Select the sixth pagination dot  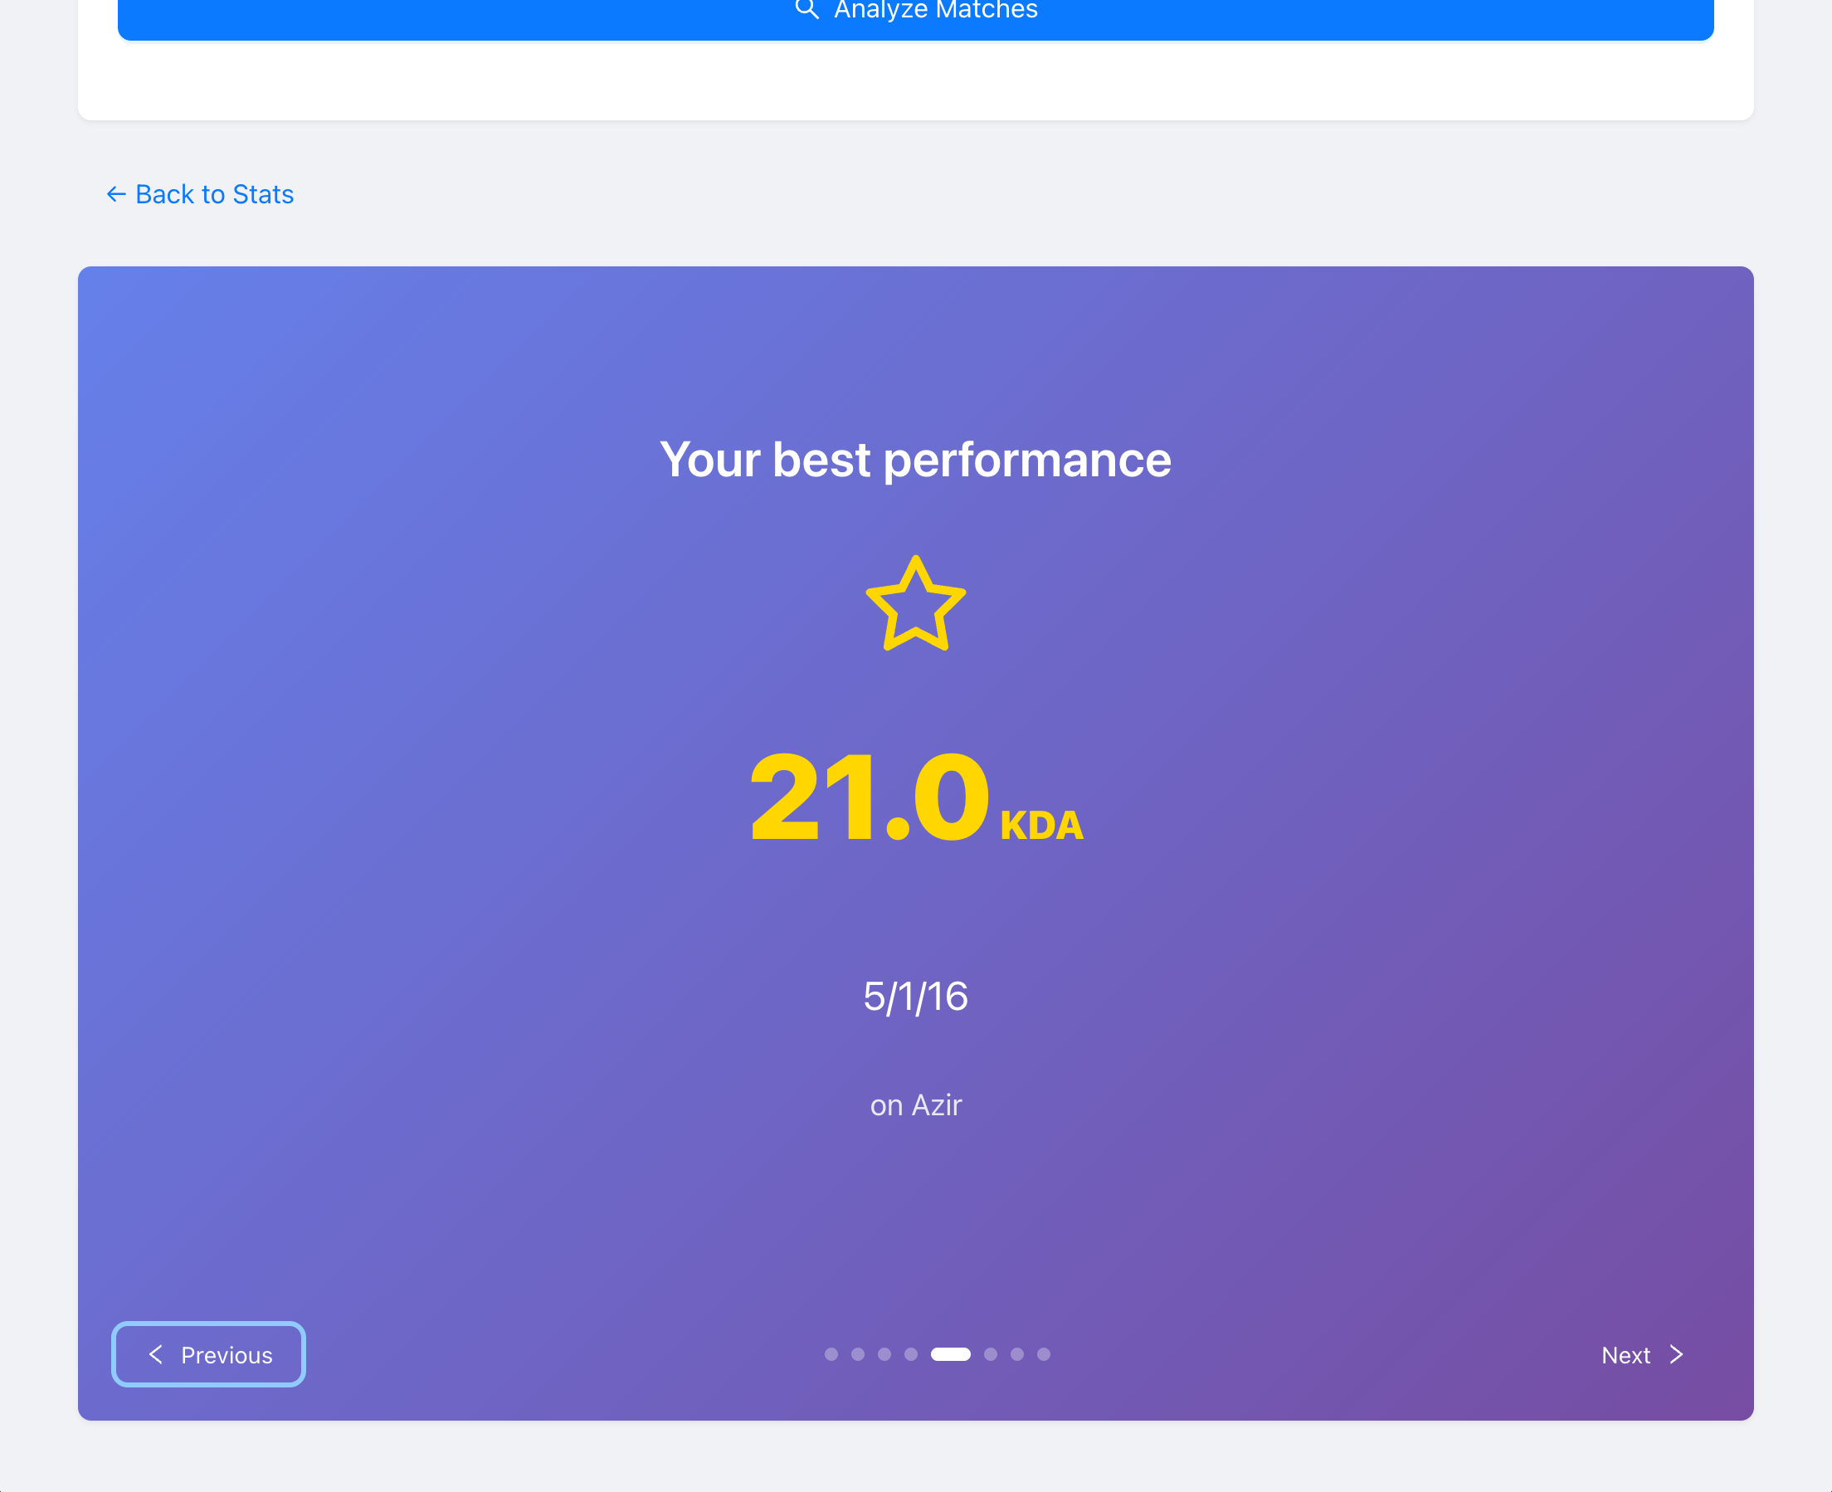point(991,1354)
